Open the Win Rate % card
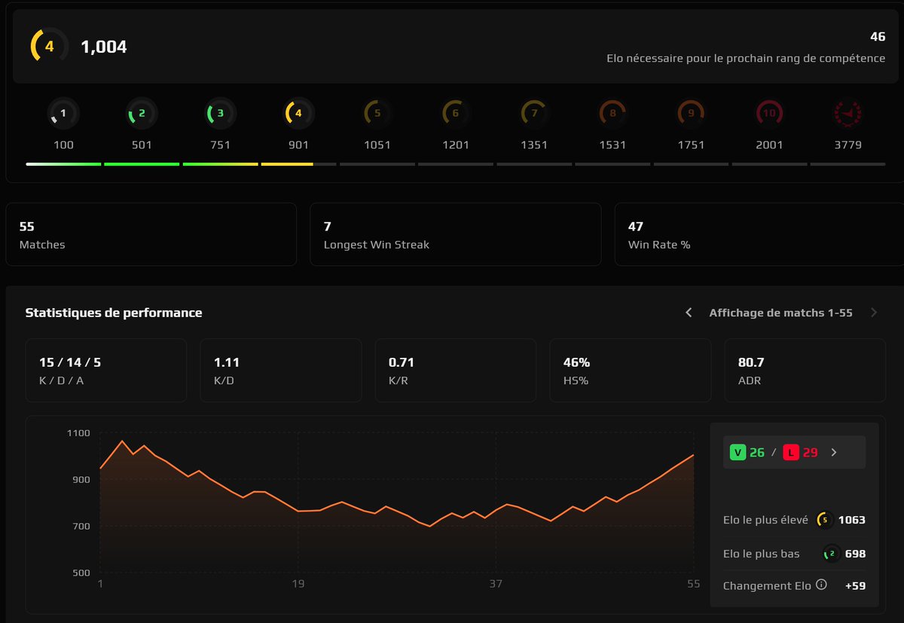The image size is (904, 623). click(759, 234)
